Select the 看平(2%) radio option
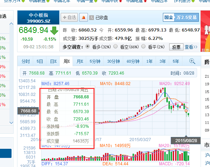The image size is (210, 167). point(143,46)
